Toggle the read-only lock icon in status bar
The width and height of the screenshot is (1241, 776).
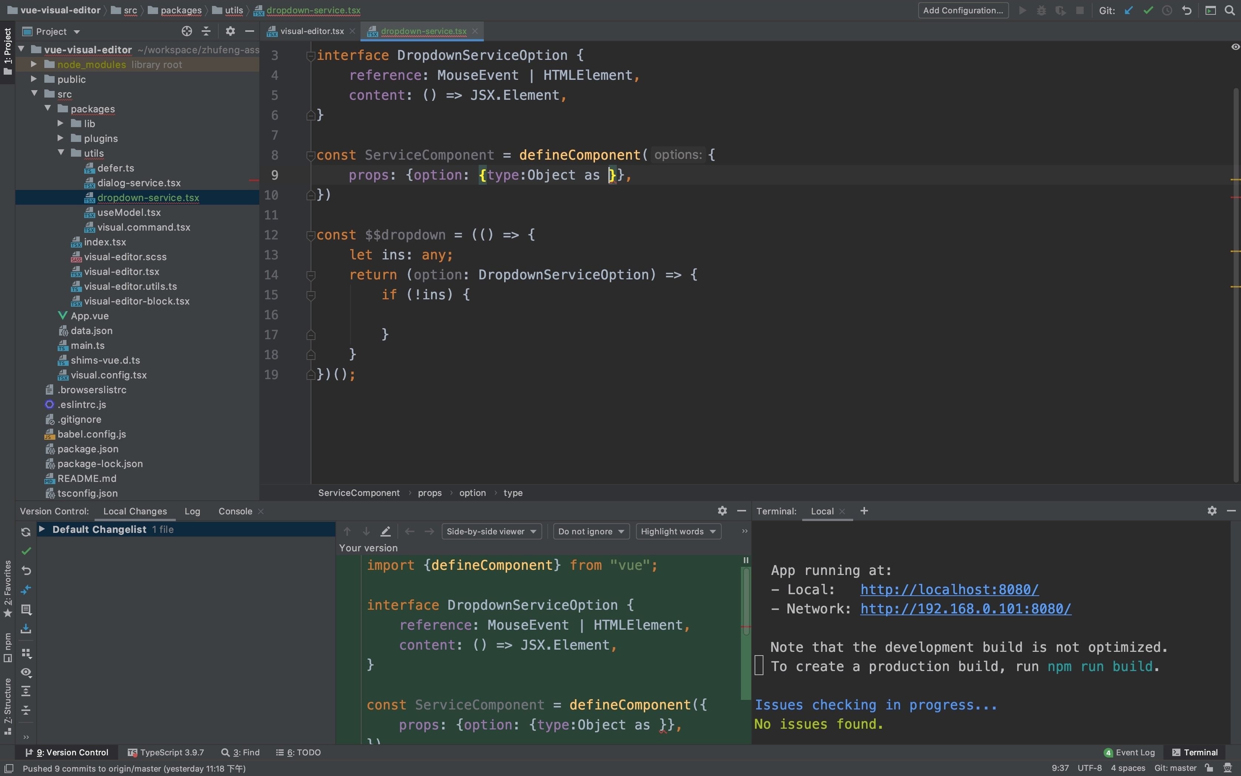coord(1209,768)
